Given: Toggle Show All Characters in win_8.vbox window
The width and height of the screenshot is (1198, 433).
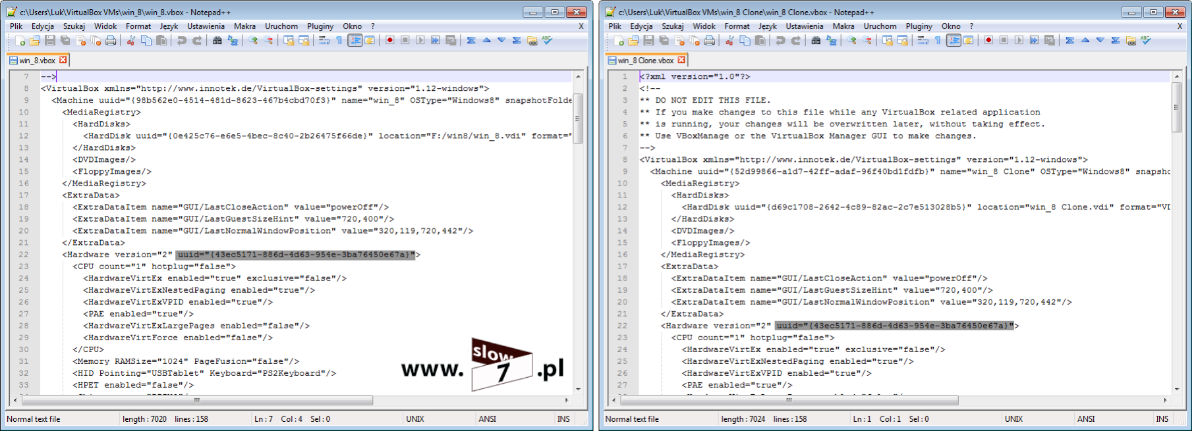Looking at the screenshot, I should click(339, 41).
